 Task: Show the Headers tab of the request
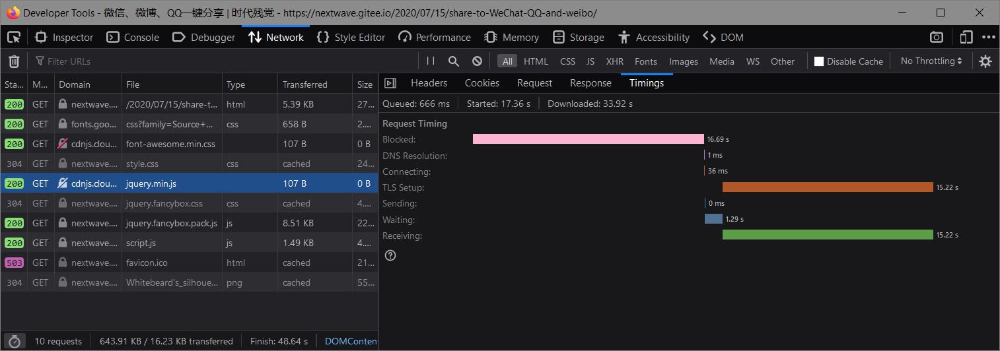pyautogui.click(x=429, y=83)
